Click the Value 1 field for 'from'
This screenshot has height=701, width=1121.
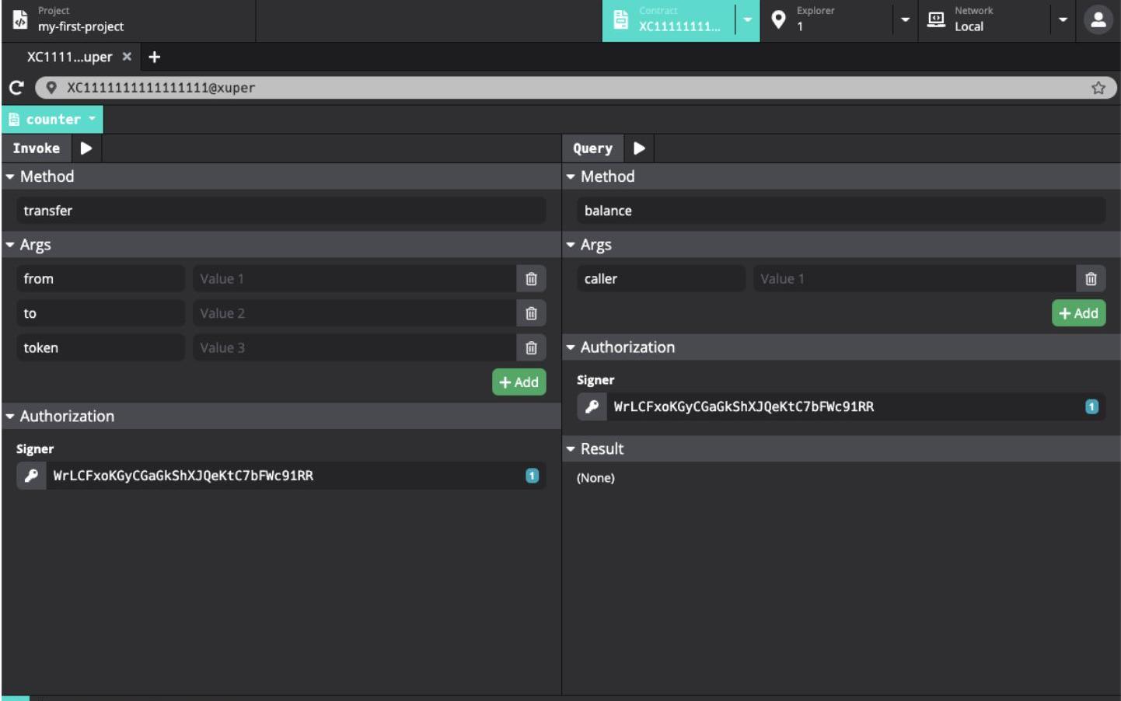click(354, 279)
